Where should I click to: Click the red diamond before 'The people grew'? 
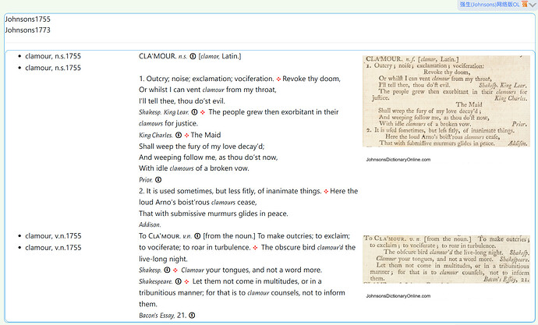(x=203, y=112)
